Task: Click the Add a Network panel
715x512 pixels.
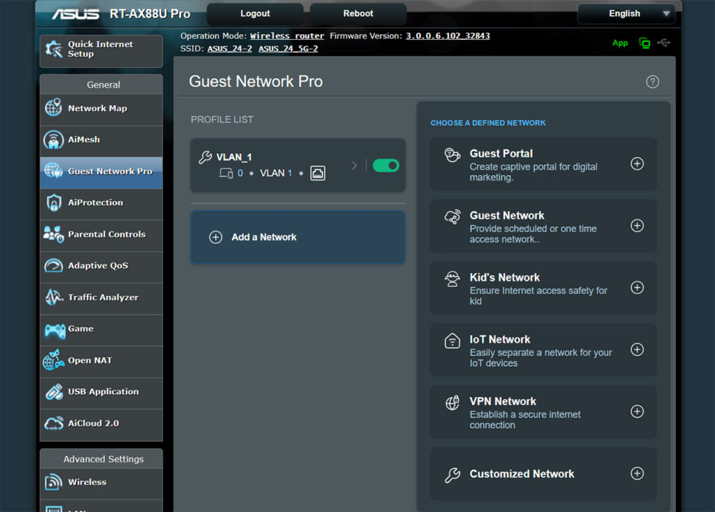Action: click(x=297, y=237)
